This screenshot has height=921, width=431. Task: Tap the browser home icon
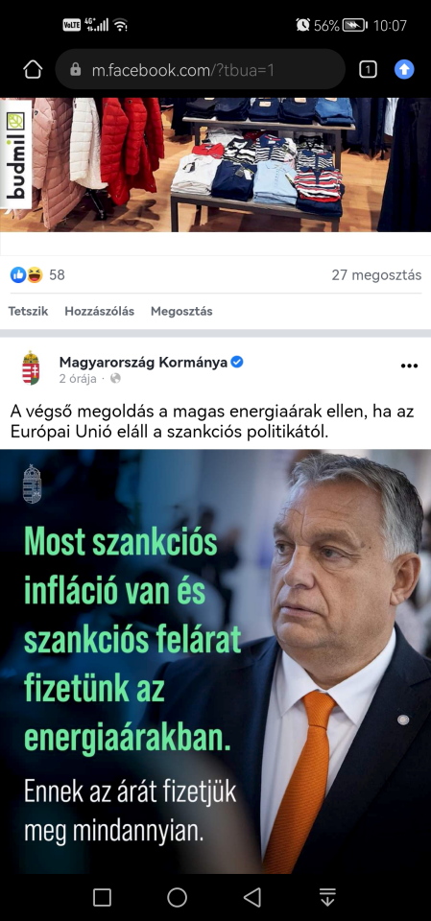click(33, 70)
